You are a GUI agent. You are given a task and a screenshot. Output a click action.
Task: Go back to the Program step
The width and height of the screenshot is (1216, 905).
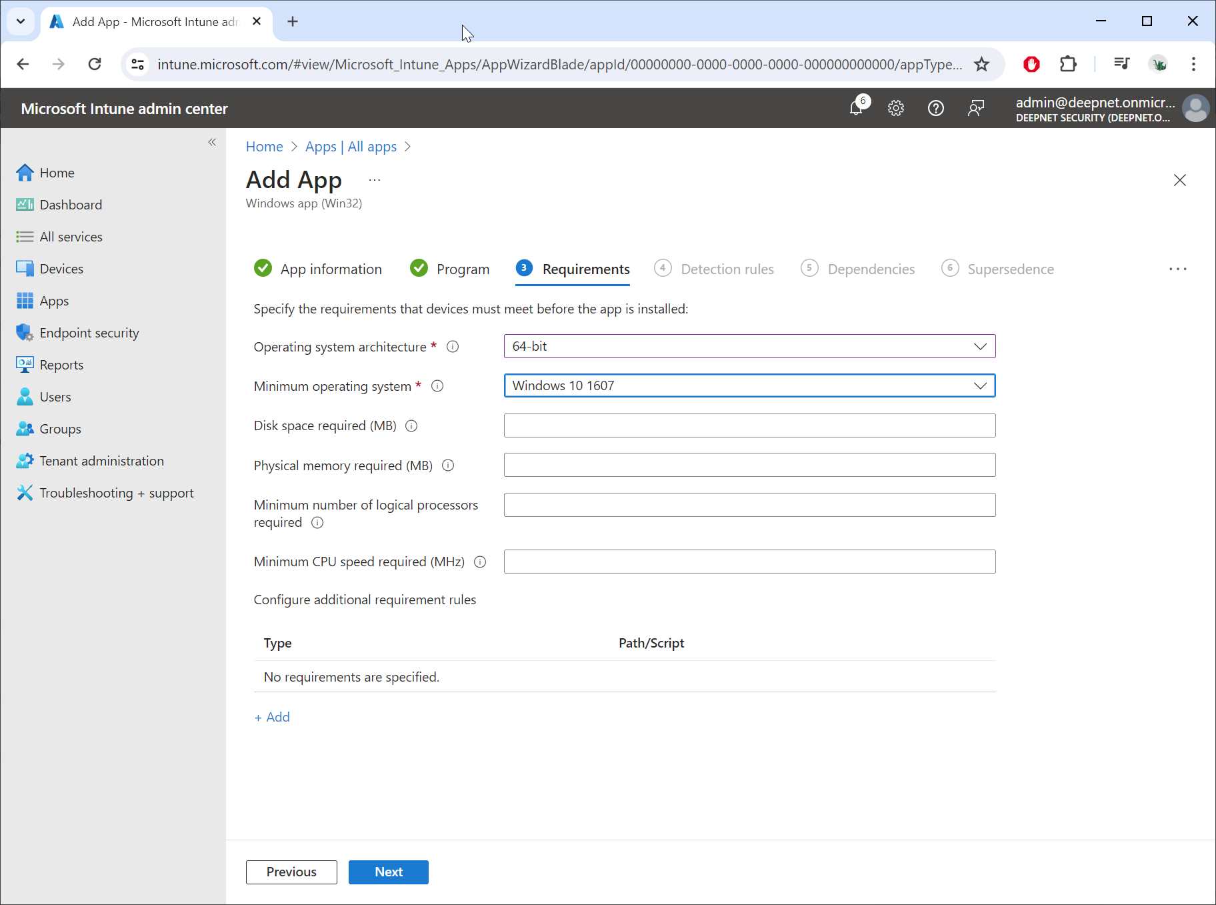pyautogui.click(x=462, y=269)
